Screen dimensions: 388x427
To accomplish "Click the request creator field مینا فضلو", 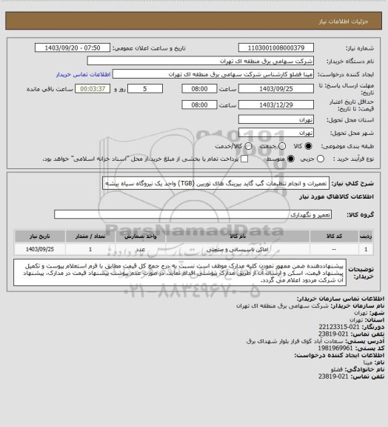I will click(213, 74).
